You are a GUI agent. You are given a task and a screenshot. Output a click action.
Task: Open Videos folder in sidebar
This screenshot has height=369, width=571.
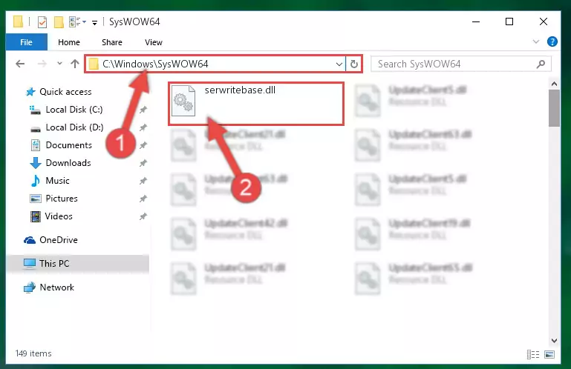pyautogui.click(x=59, y=216)
